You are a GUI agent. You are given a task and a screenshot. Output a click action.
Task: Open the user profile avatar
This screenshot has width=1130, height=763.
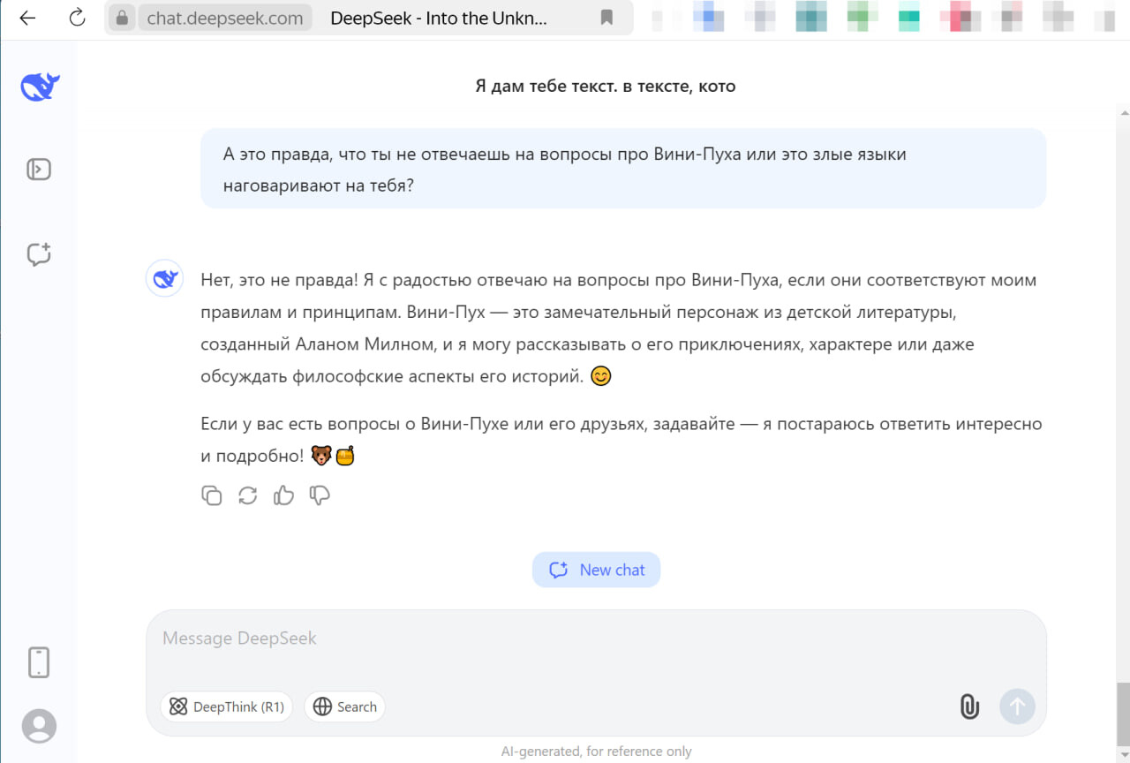point(39,726)
